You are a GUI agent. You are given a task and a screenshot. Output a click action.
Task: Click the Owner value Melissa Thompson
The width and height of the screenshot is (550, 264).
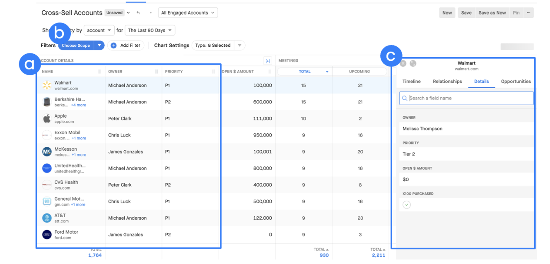[422, 129]
